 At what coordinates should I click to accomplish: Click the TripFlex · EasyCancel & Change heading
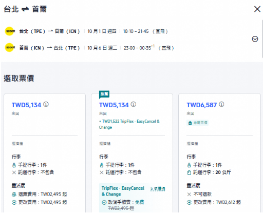123,191
